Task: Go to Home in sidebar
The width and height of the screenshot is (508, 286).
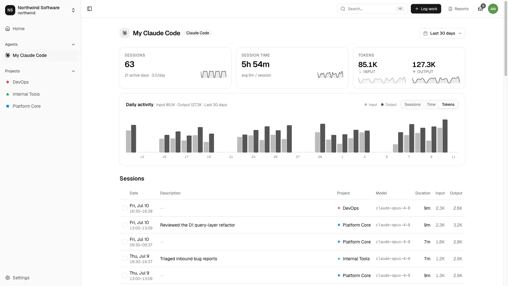Action: coord(41,29)
